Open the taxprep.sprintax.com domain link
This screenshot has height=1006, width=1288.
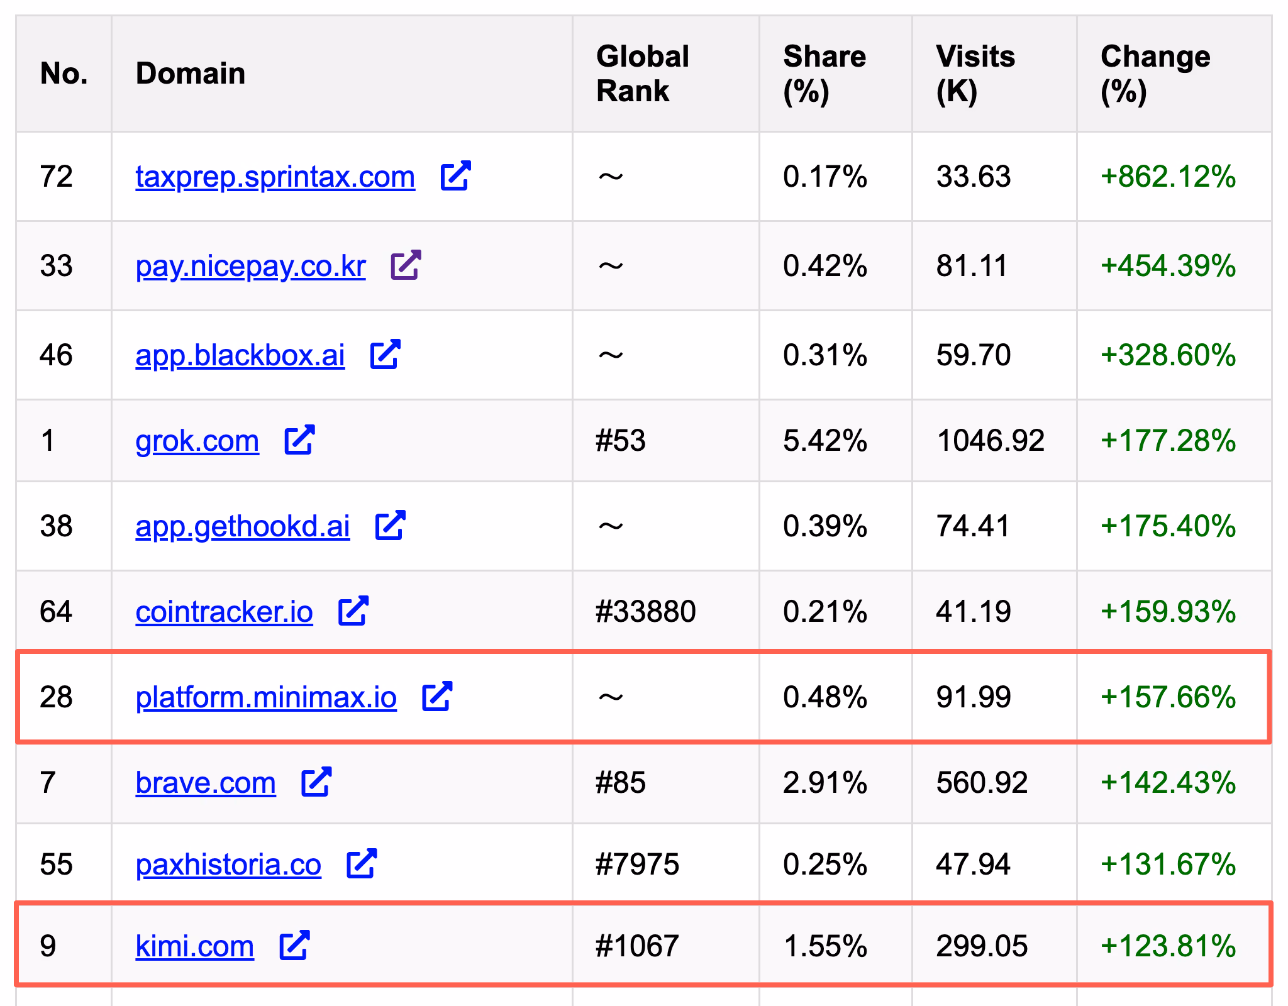coord(275,177)
